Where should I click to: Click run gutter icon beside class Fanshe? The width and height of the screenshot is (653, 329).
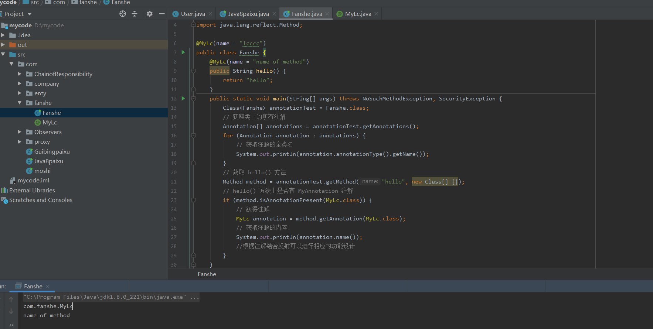(x=183, y=52)
